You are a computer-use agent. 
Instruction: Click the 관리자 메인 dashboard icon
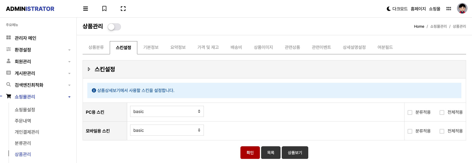point(9,38)
